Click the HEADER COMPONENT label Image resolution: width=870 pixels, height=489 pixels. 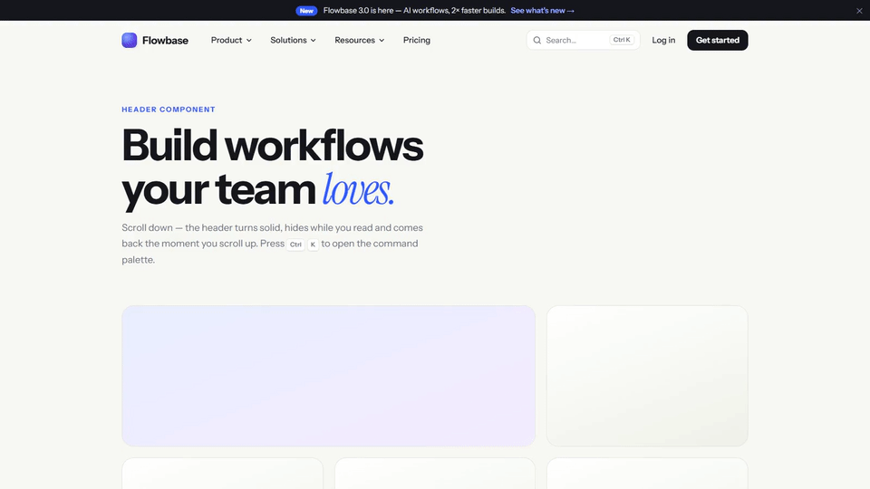169,110
